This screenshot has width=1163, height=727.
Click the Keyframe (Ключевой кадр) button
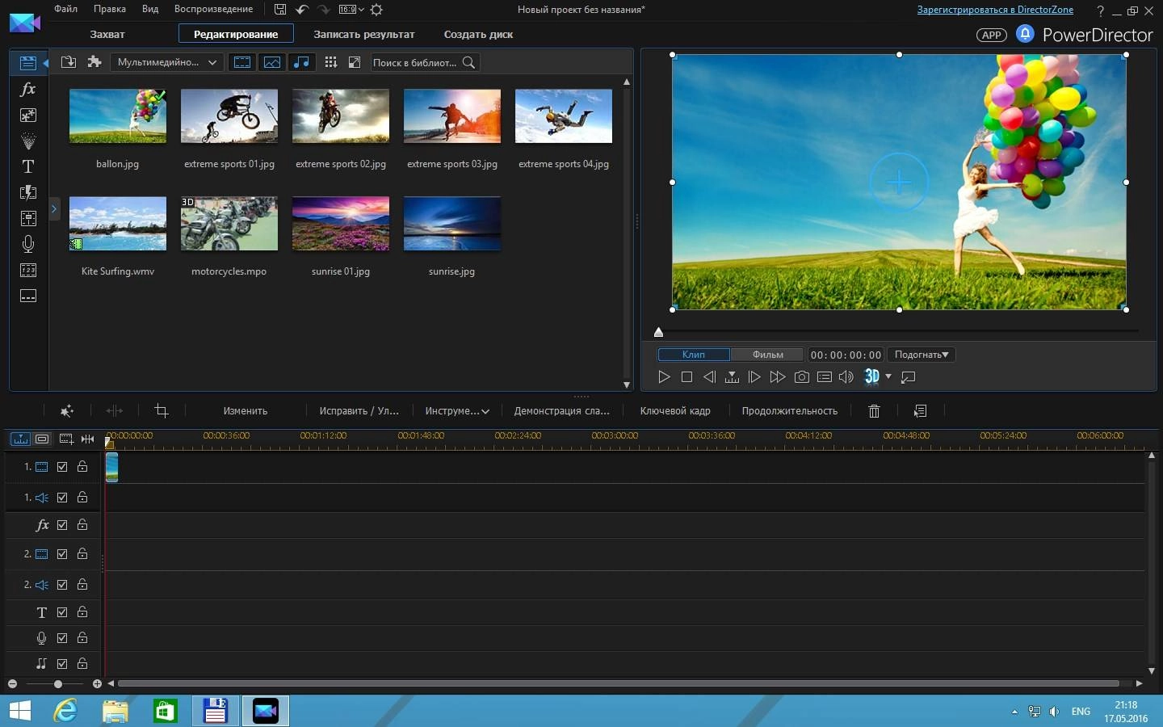(x=675, y=411)
